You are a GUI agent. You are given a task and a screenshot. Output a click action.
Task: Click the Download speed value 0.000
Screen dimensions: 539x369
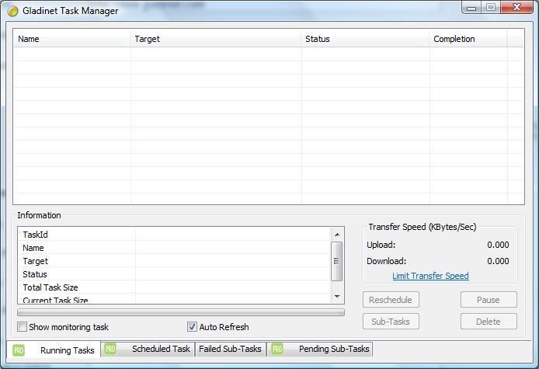[x=498, y=261]
